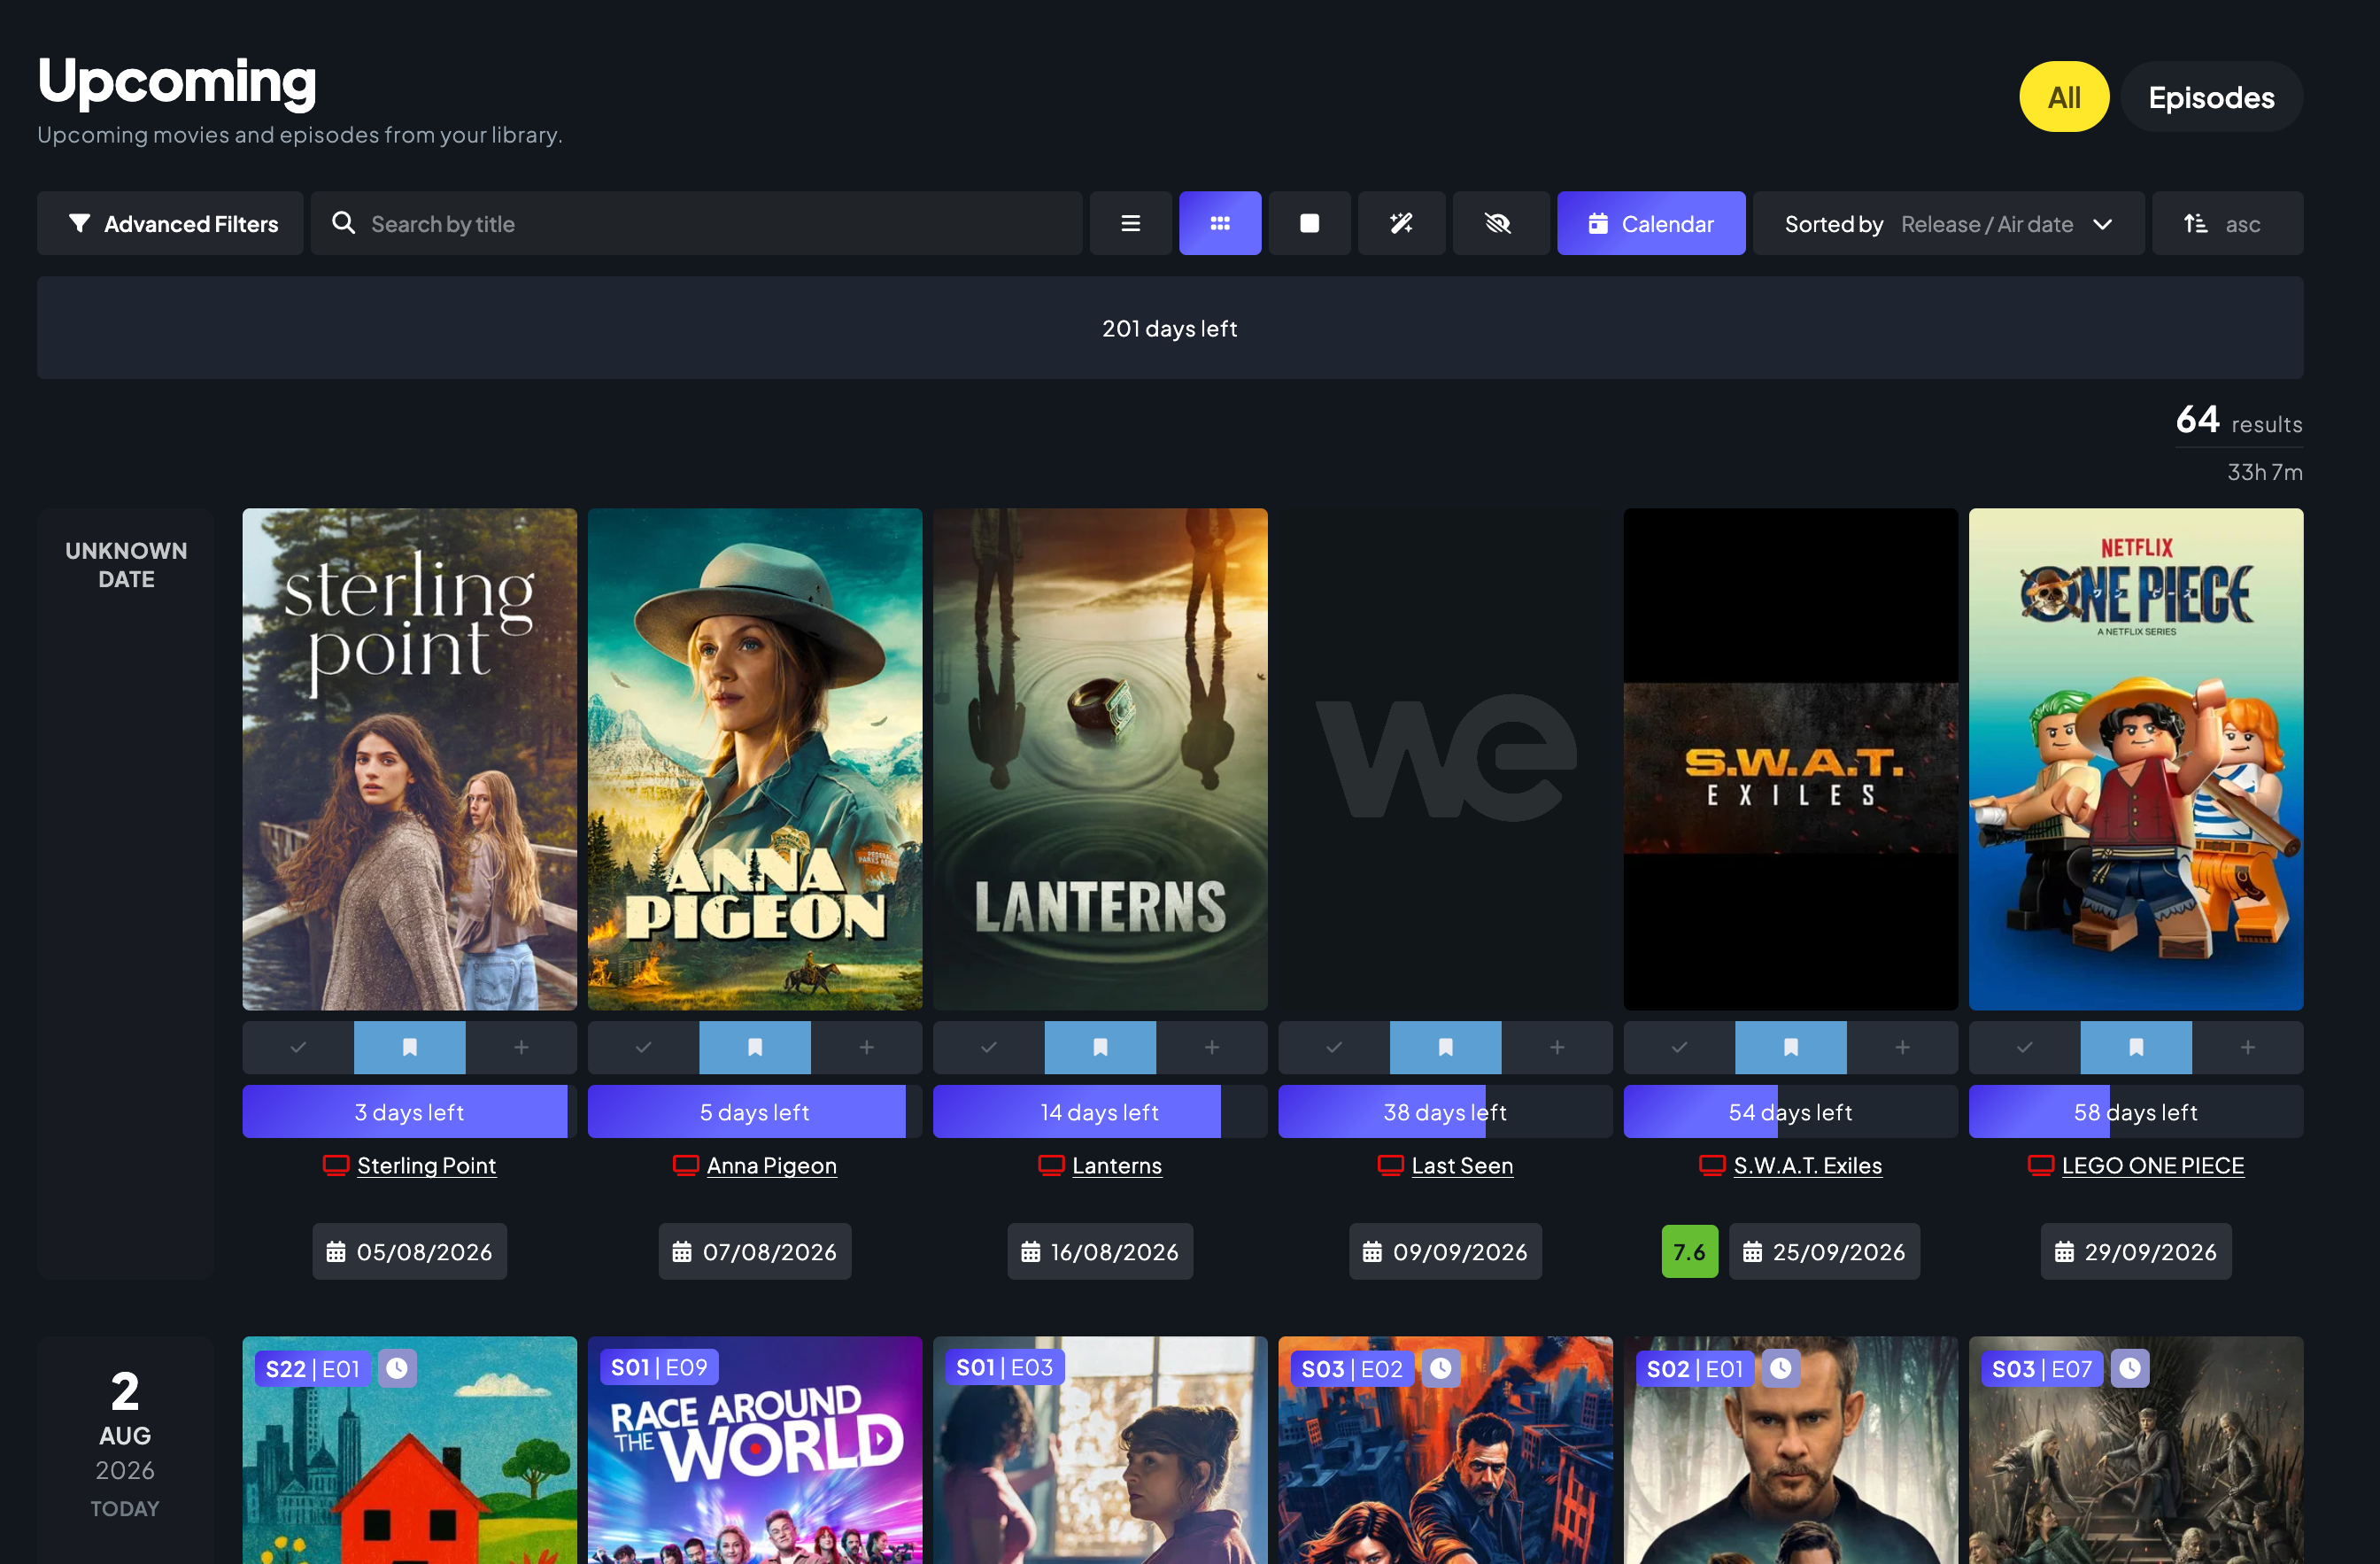This screenshot has height=1564, width=2380.
Task: Click the S01 | E03 episode badge
Action: pos(1005,1367)
